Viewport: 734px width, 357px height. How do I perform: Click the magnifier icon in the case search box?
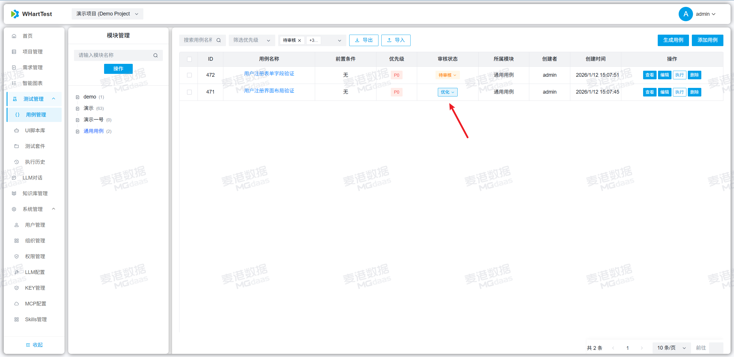tap(219, 40)
